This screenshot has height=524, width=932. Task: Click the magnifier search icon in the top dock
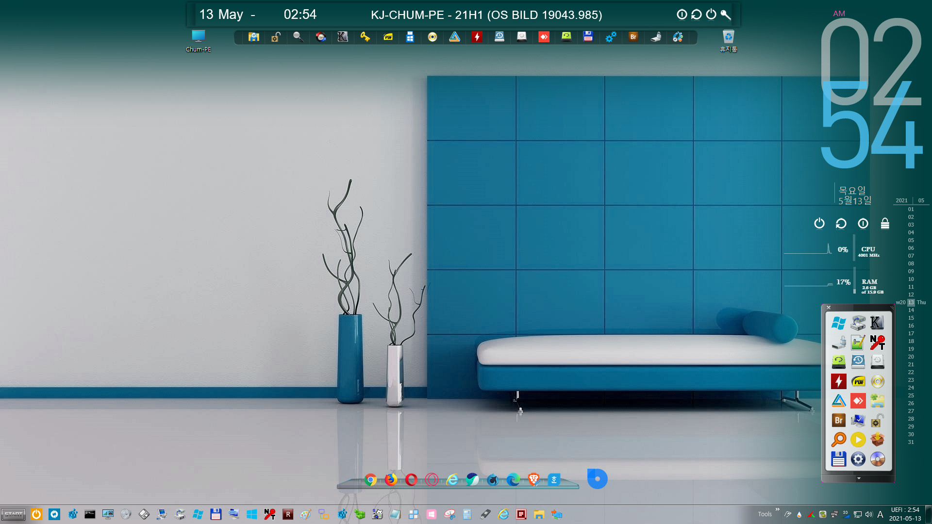298,37
